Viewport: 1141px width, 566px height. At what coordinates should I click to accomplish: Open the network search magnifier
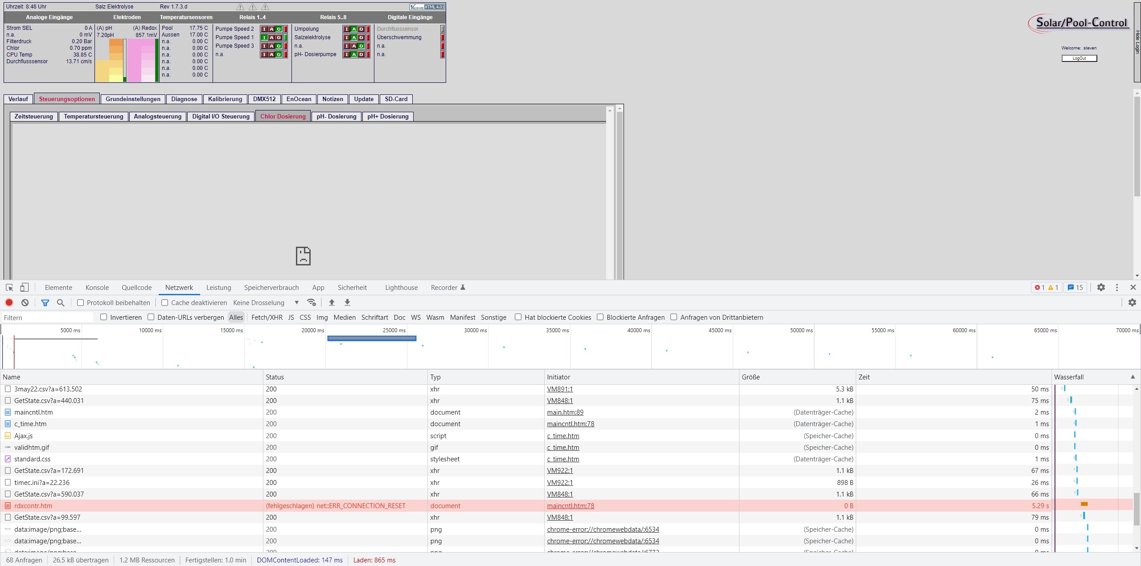click(61, 303)
